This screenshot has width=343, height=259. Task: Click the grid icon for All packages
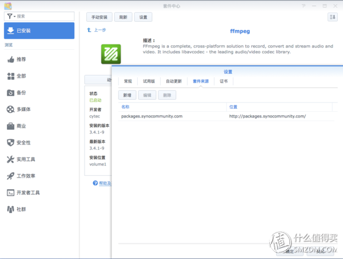click(10, 76)
